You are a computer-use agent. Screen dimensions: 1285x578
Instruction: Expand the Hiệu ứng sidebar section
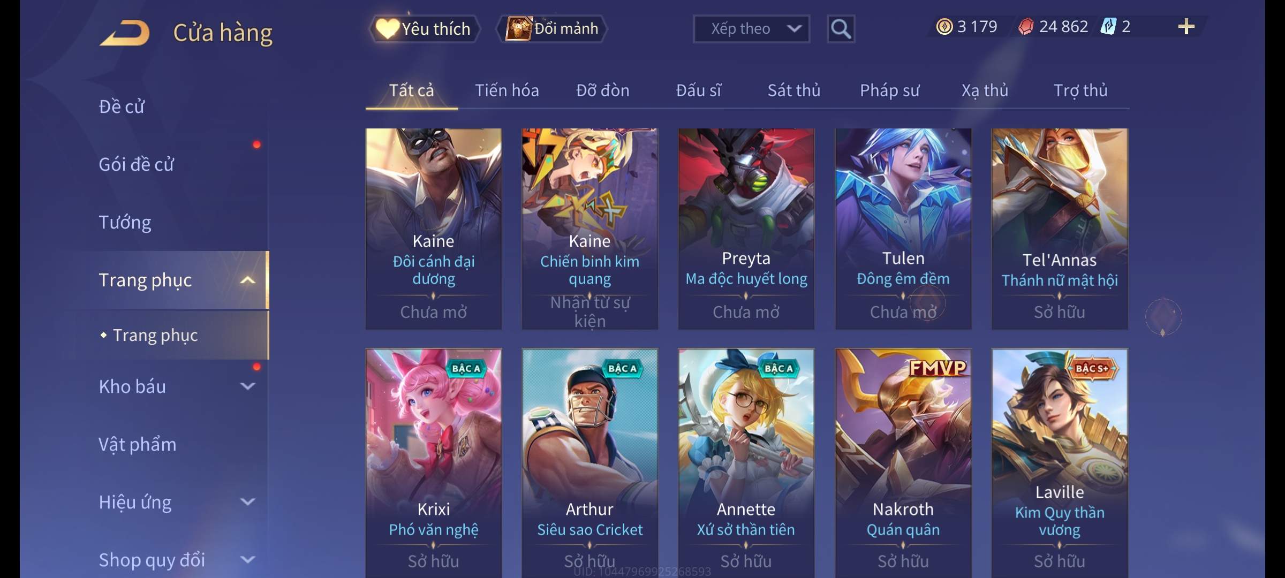tap(247, 502)
